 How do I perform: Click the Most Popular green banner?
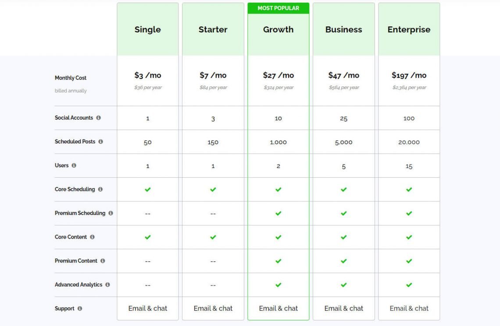279,8
